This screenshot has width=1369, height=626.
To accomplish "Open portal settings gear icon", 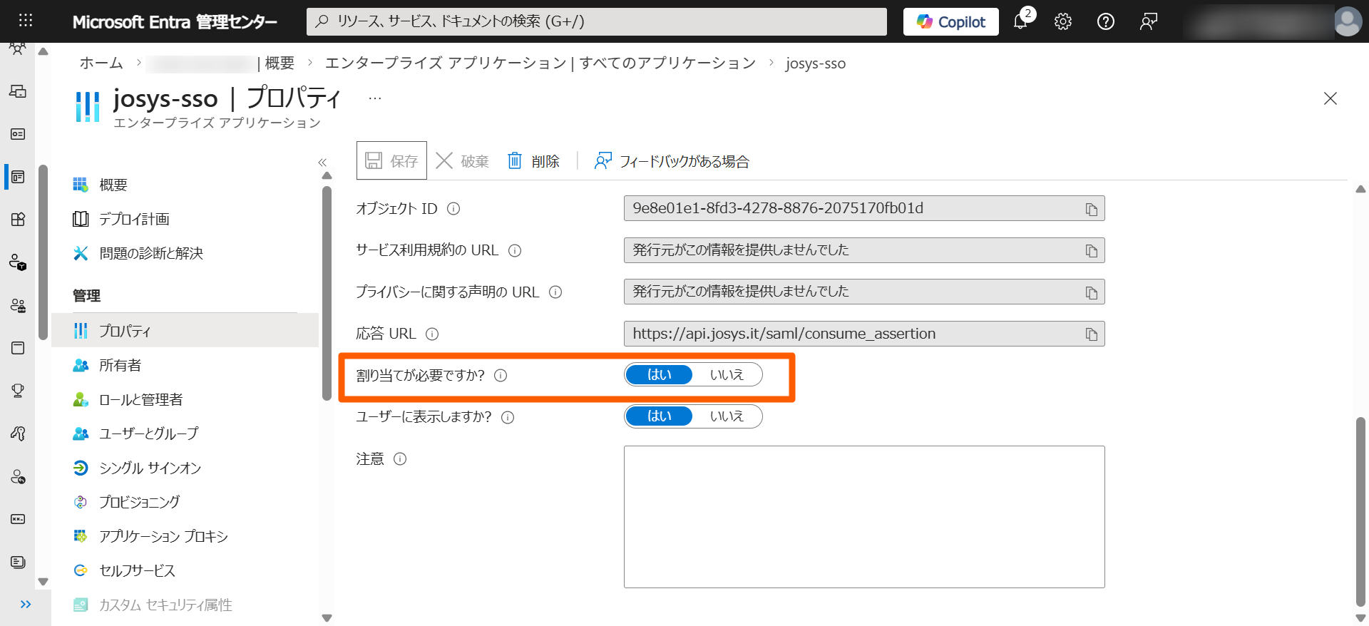I will click(x=1062, y=21).
